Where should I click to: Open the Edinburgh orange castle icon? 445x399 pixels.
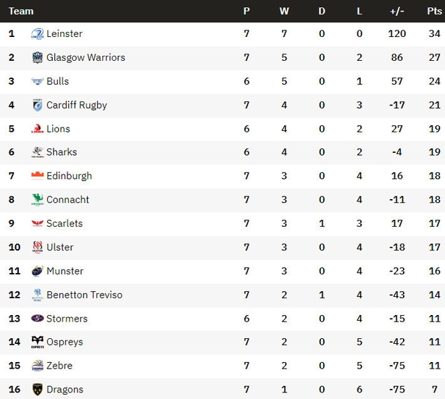coord(38,176)
